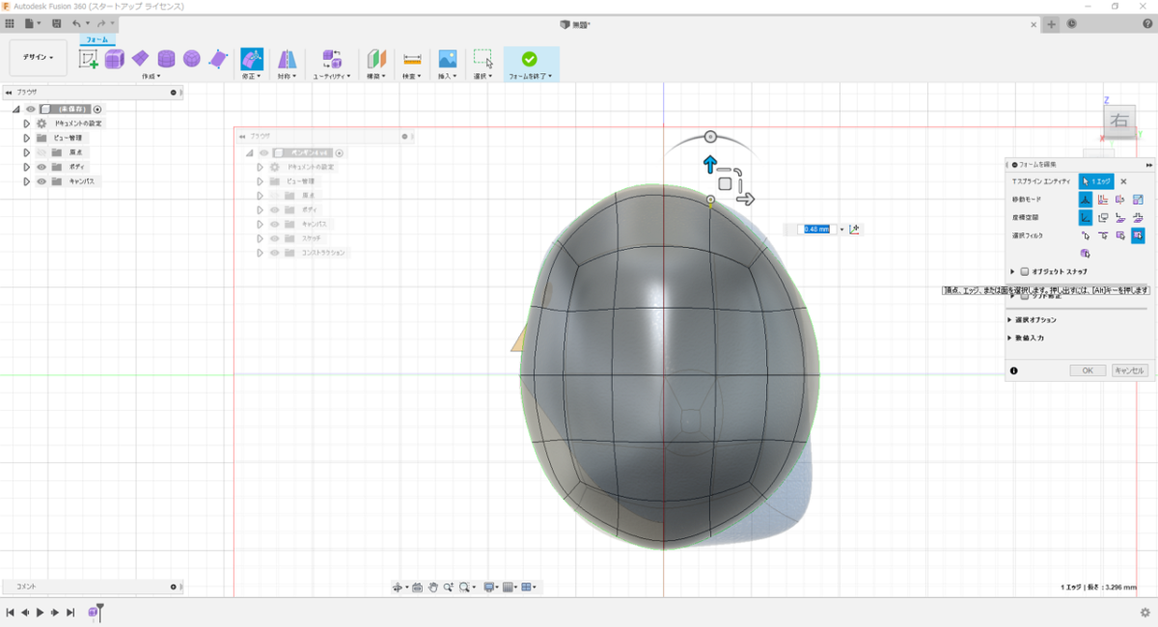Image resolution: width=1158 pixels, height=627 pixels.
Task: Click the Look At navigation icon
Action: (x=417, y=586)
